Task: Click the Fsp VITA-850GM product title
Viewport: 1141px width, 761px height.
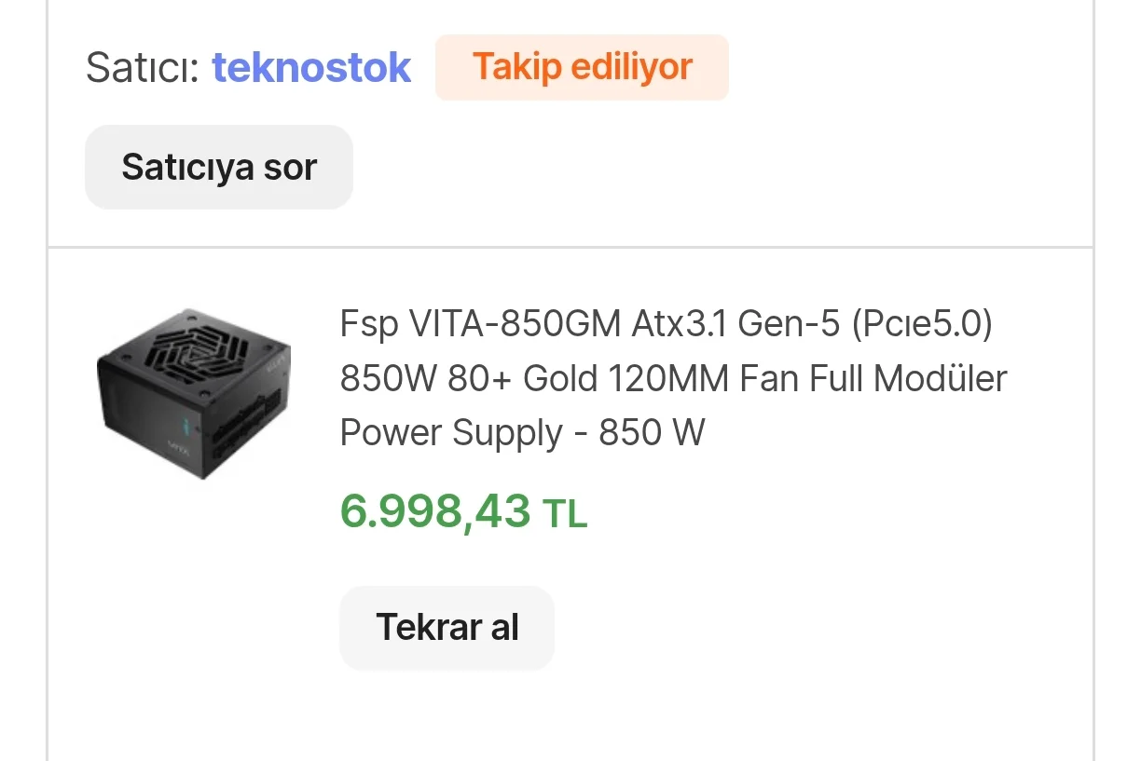Action: [x=666, y=325]
